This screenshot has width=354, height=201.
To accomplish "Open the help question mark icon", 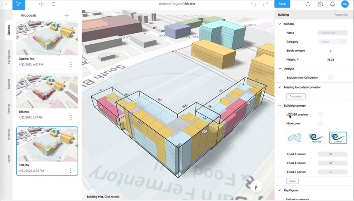I will pos(320,4).
